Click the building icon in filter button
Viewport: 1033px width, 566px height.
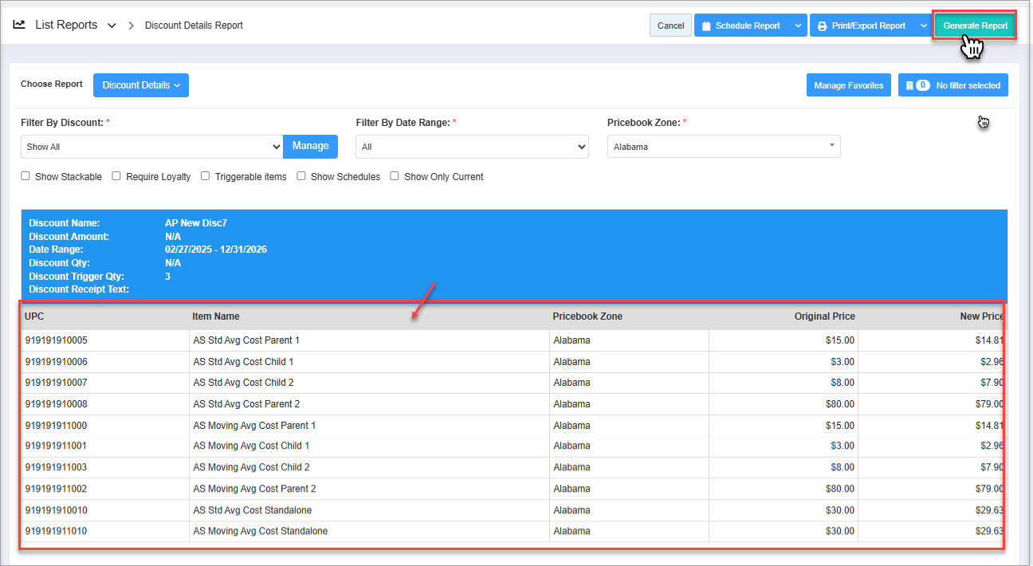[x=909, y=85]
